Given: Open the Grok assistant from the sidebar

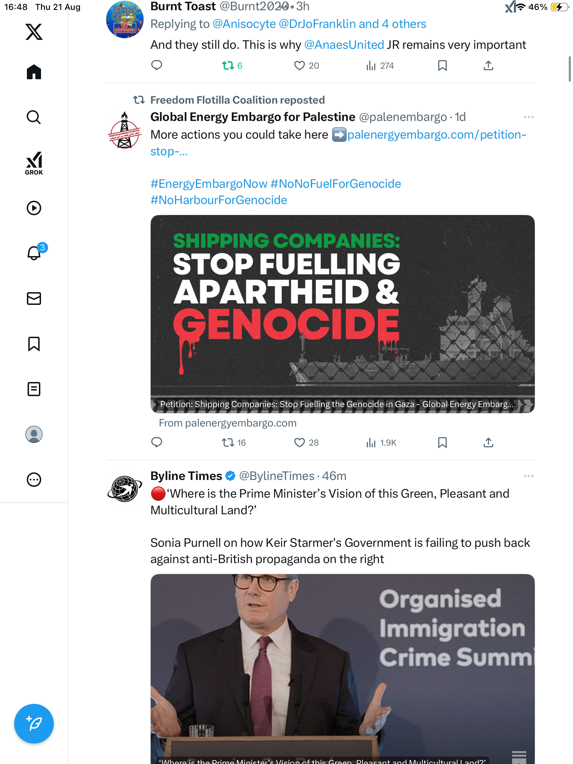Looking at the screenshot, I should [x=34, y=163].
